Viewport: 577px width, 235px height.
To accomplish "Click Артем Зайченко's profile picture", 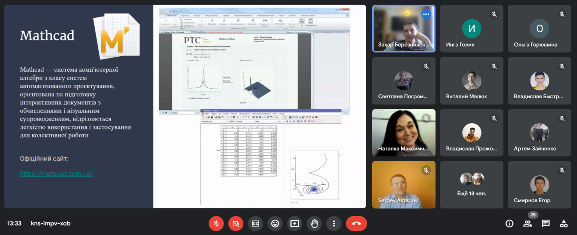I will [539, 133].
